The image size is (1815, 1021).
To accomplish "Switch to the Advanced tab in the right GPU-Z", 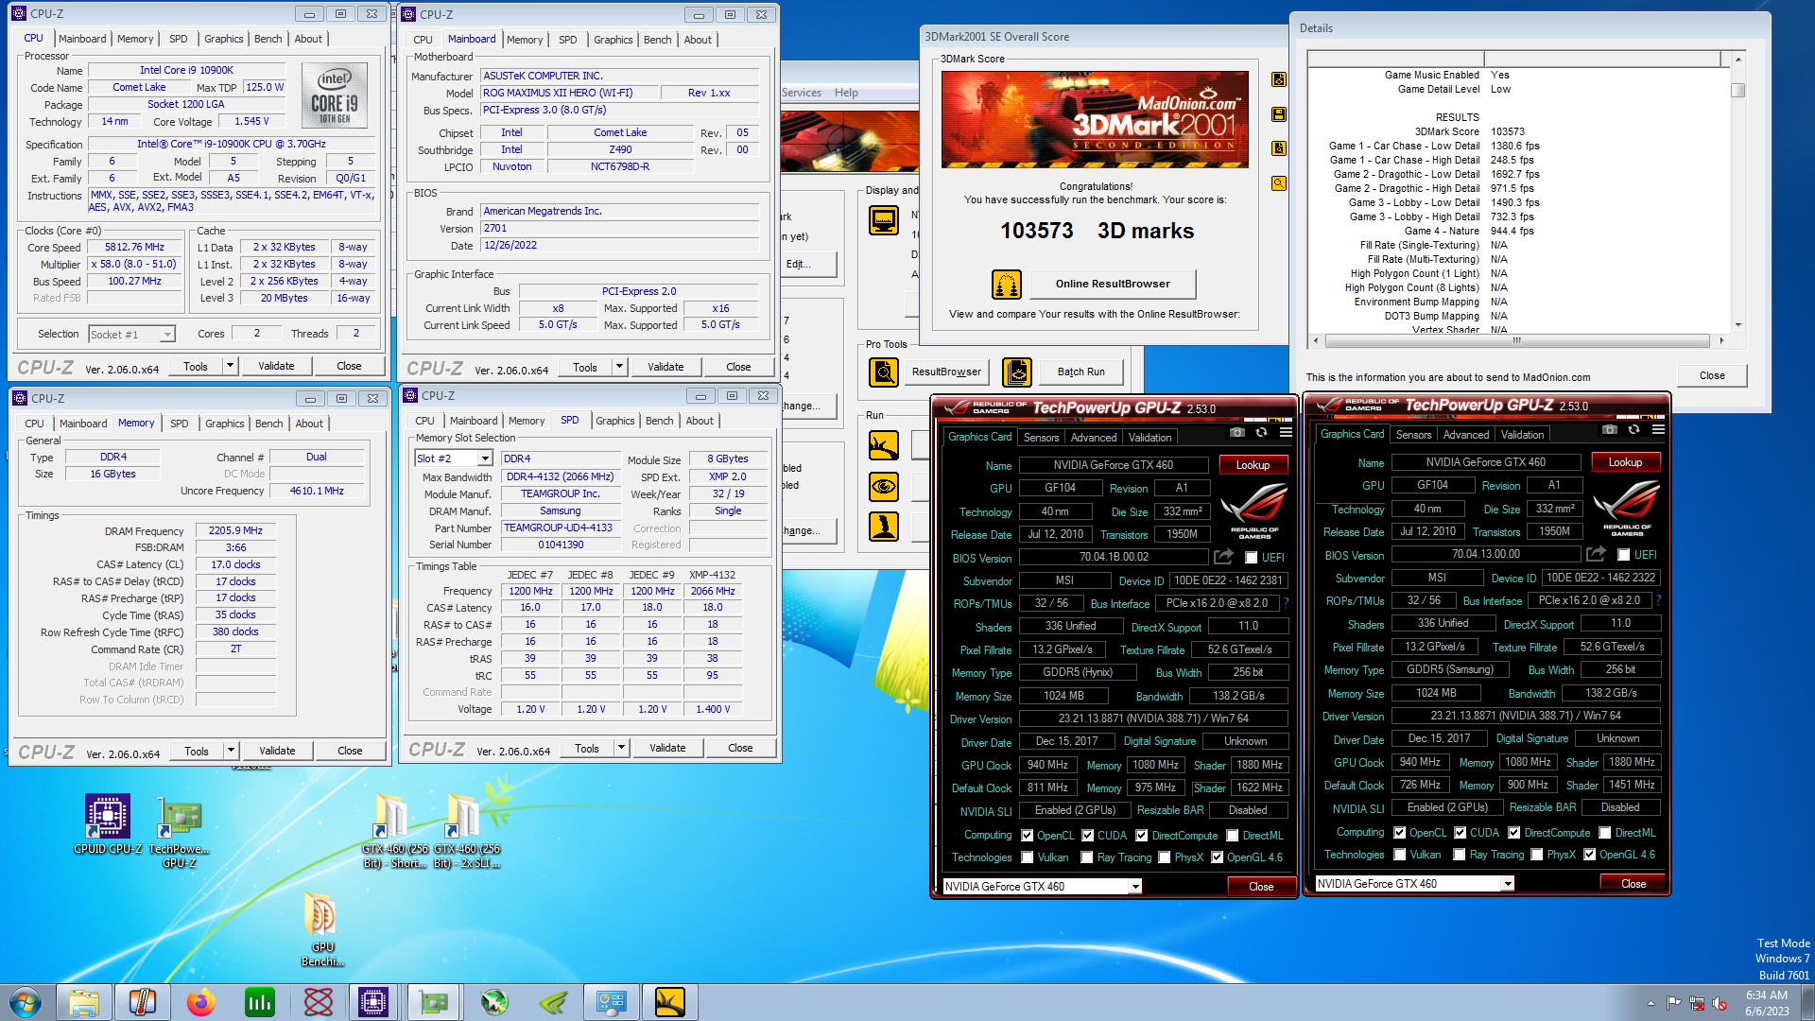I will pyautogui.click(x=1466, y=435).
